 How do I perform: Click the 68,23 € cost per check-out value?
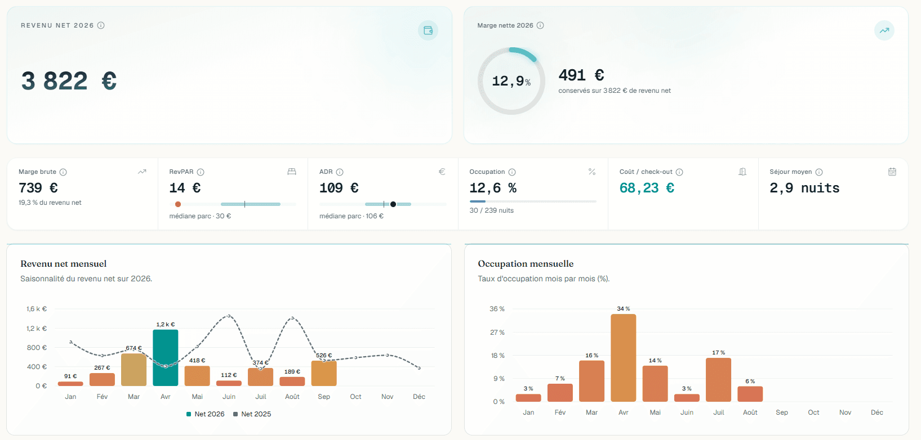[647, 188]
